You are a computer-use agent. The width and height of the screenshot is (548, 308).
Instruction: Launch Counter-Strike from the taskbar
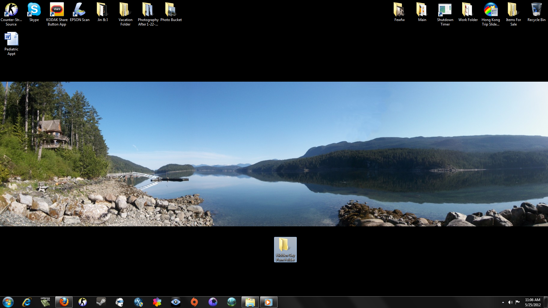click(83, 302)
